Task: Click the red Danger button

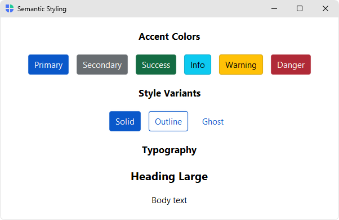Action: [x=291, y=65]
